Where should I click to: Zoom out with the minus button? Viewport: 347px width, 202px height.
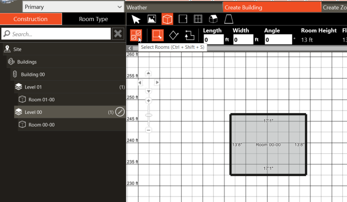click(x=149, y=130)
